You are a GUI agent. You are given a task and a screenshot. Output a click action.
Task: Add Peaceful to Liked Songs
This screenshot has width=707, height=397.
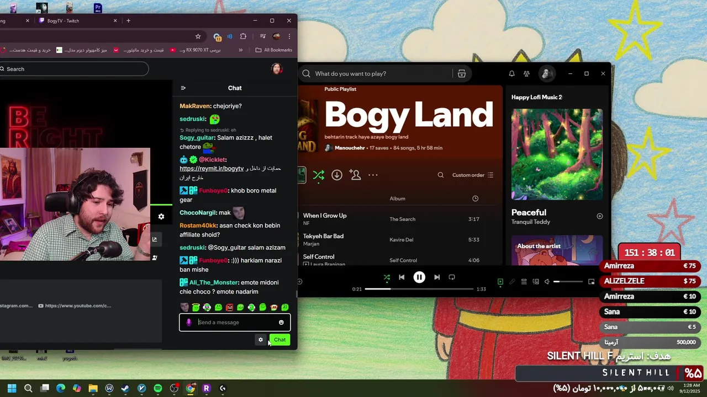pyautogui.click(x=600, y=216)
